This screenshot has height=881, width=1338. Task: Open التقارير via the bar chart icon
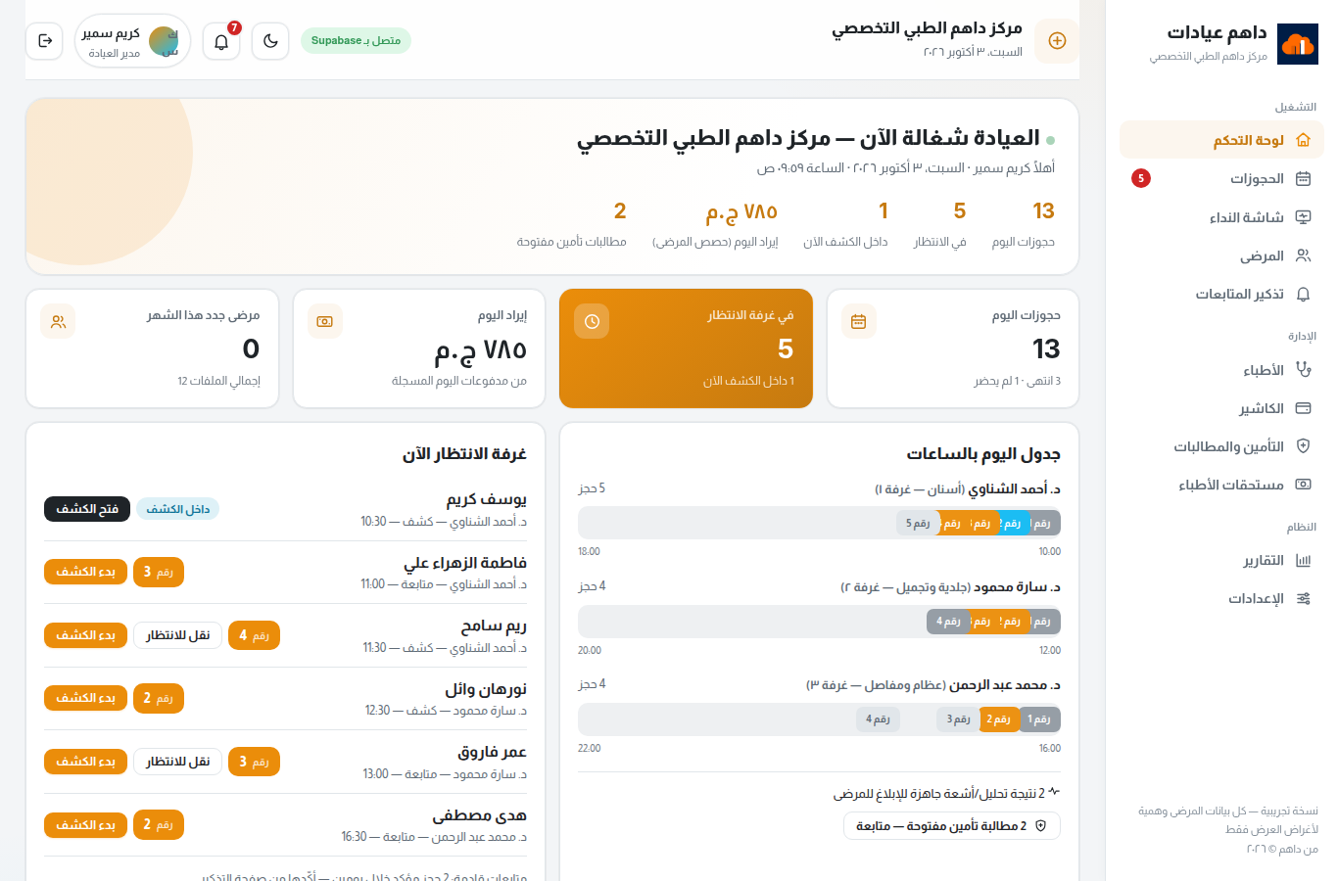click(x=1303, y=561)
